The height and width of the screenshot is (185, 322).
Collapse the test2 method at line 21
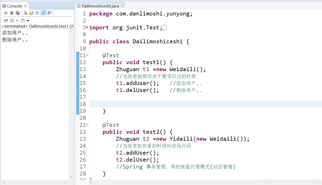(87, 124)
